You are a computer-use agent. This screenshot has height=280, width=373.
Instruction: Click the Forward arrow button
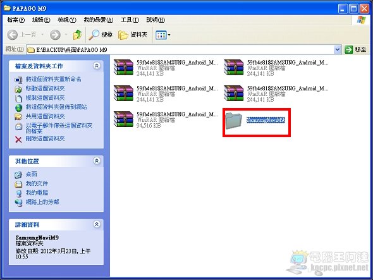tap(55, 35)
